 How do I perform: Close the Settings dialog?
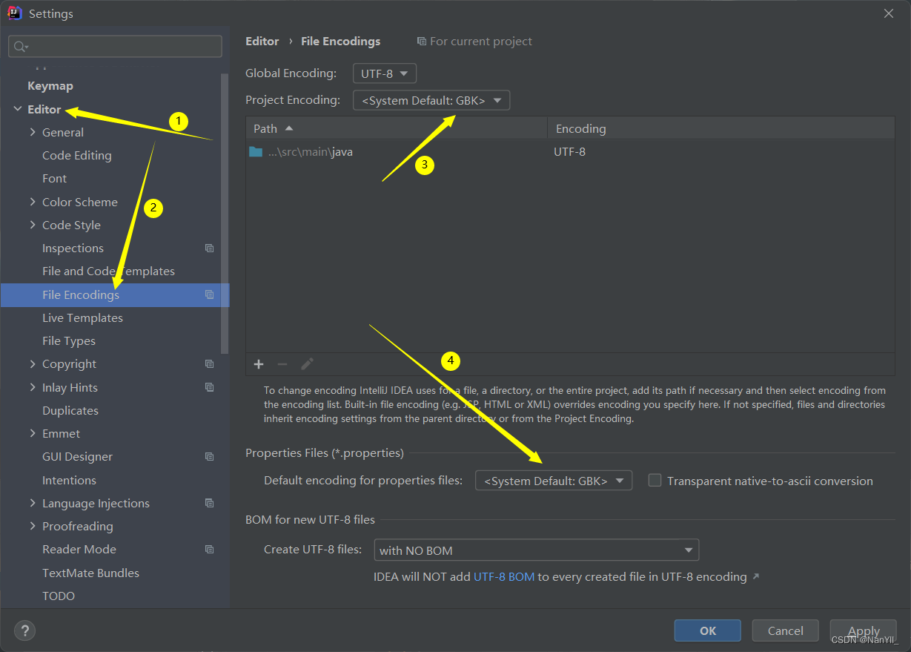click(x=888, y=13)
